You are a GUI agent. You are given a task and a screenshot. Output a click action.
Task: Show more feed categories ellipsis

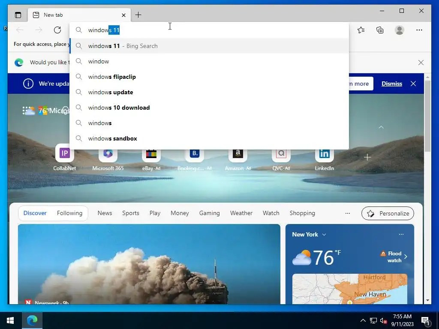pos(347,213)
